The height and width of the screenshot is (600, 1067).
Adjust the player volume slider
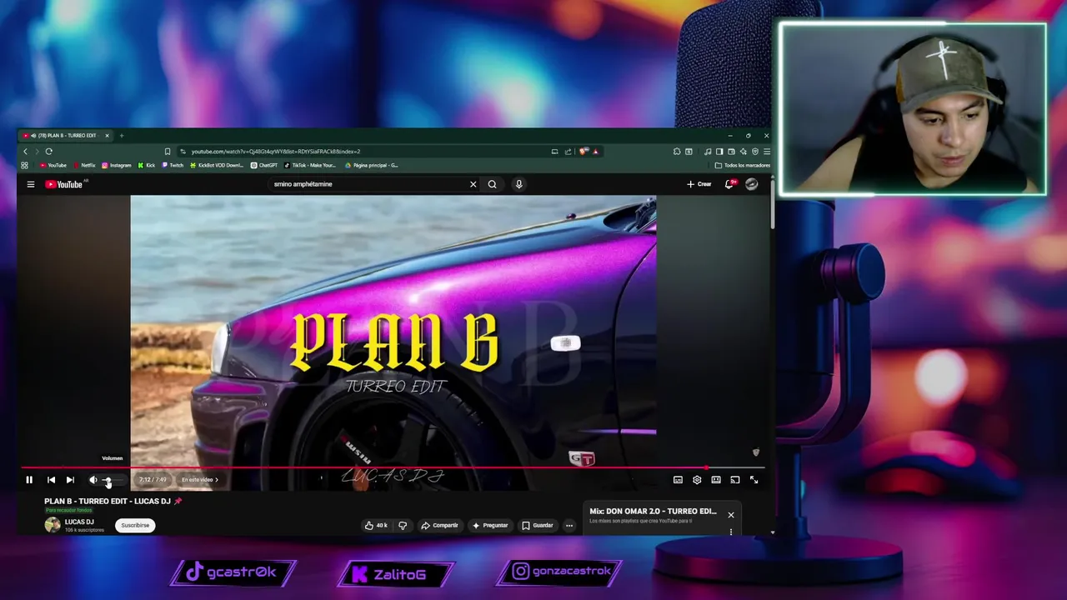(x=113, y=480)
